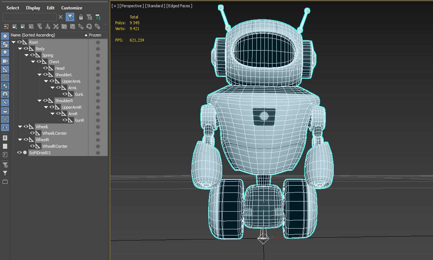
Task: Toggle Display Bones icon
Action: coord(5,103)
